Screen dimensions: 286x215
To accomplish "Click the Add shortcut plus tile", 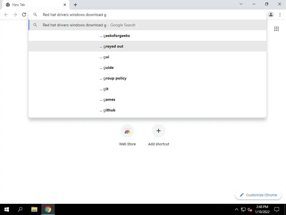I will click(x=159, y=135).
